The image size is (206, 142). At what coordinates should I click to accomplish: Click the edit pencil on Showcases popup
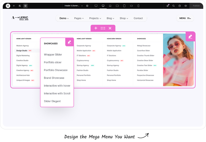[x=69, y=42]
